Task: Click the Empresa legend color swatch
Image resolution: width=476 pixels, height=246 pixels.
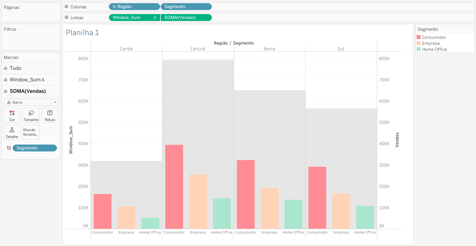Action: (419, 43)
